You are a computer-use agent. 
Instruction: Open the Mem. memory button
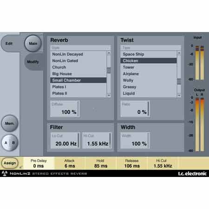(10, 124)
